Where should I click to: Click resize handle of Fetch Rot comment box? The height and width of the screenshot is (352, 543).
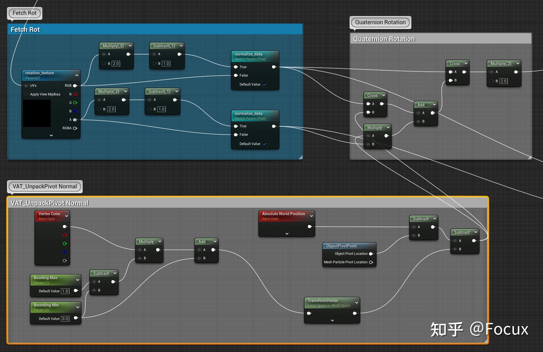(x=301, y=157)
